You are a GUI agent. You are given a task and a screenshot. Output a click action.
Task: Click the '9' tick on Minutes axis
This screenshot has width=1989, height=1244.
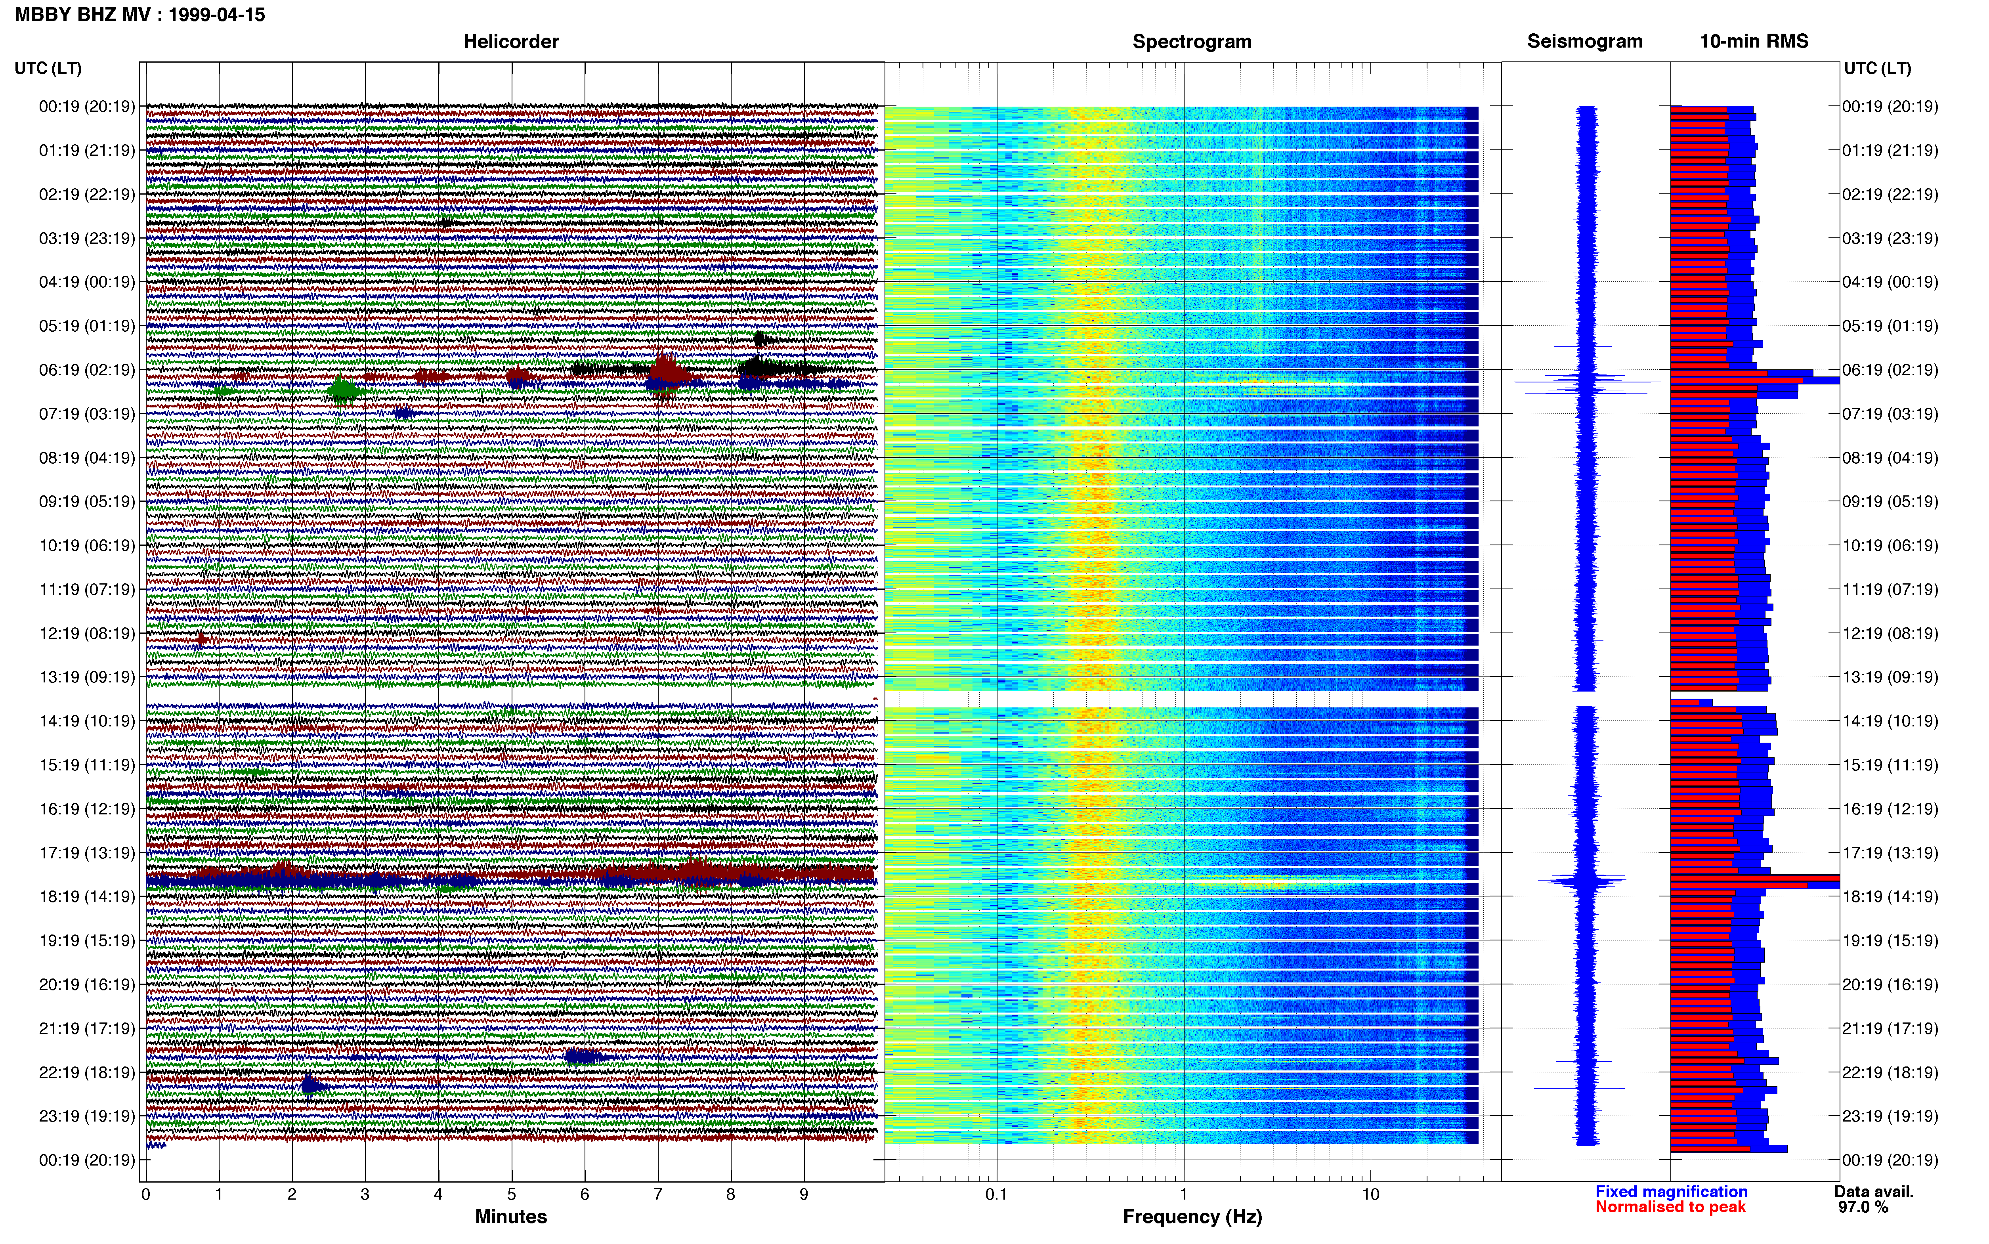tap(804, 1194)
